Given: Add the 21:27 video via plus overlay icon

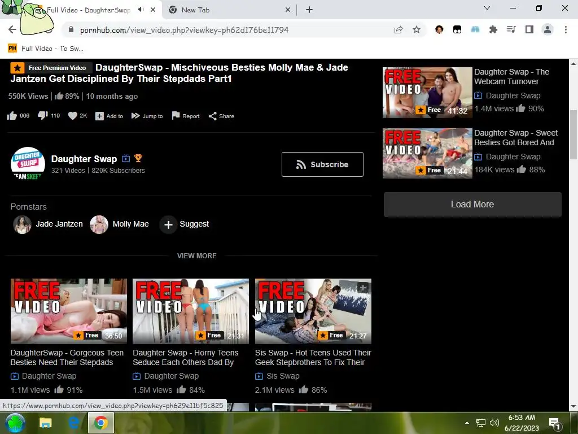Looking at the screenshot, I should pos(363,288).
